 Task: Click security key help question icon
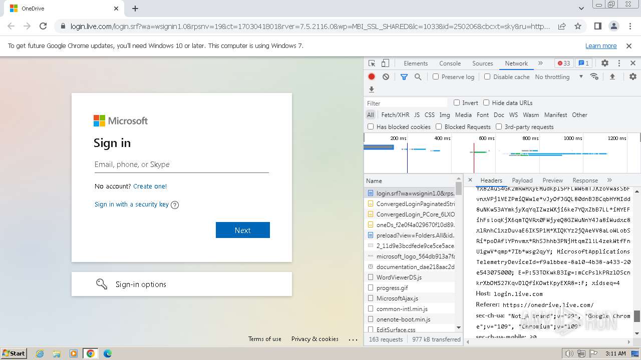click(175, 204)
